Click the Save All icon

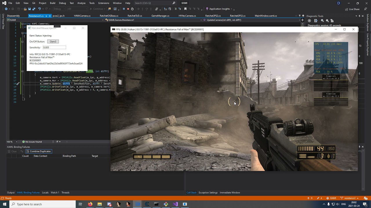coord(34,9)
